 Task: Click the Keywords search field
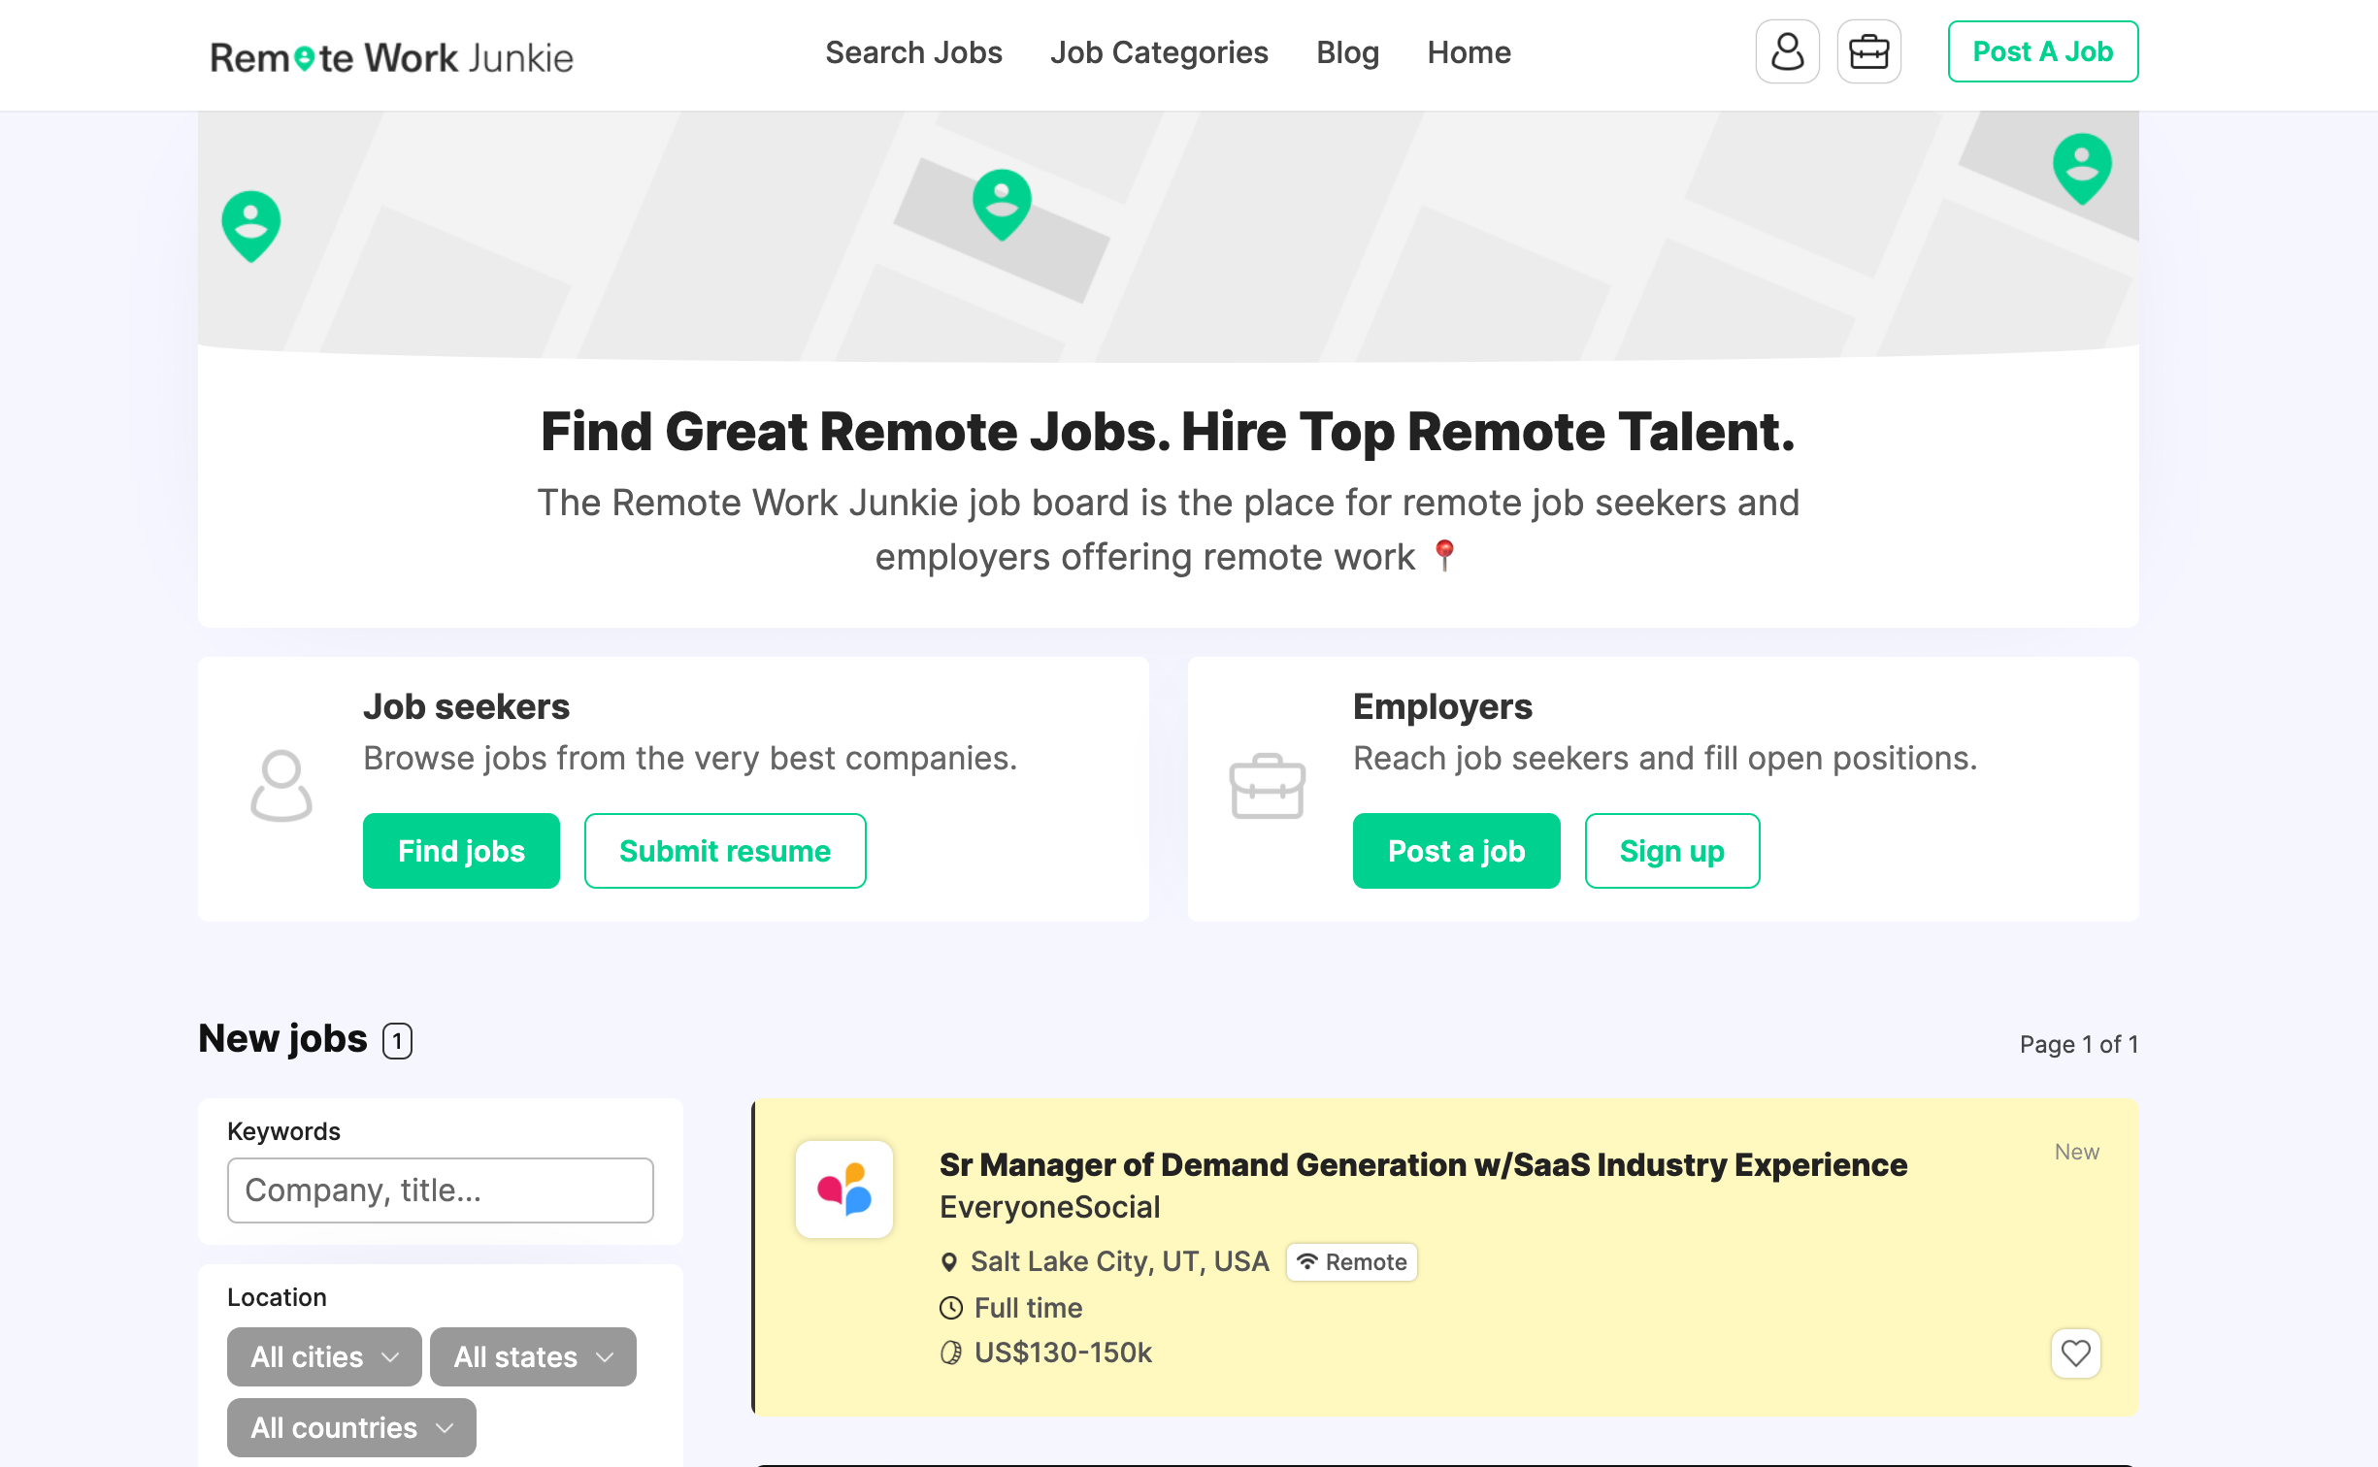(439, 1190)
